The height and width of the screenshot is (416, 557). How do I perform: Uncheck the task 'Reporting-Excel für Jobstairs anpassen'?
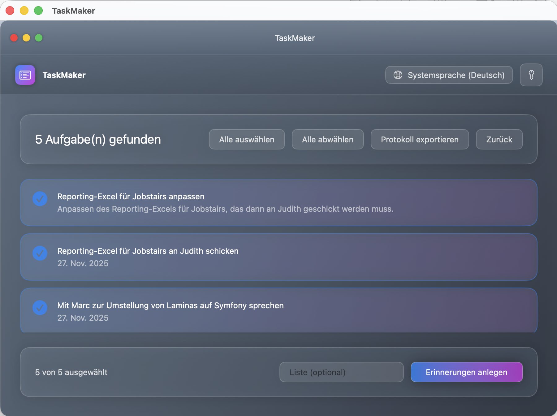(x=40, y=199)
